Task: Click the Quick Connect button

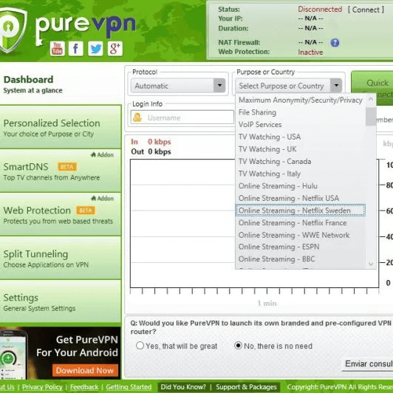Action: click(x=372, y=88)
